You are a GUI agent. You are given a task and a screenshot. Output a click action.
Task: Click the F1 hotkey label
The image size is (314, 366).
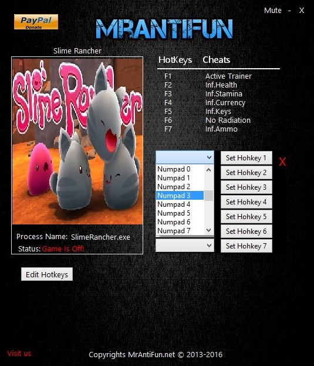click(x=168, y=76)
